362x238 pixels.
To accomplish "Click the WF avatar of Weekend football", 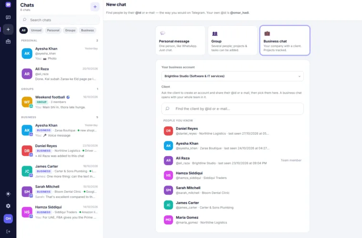I will (27, 102).
